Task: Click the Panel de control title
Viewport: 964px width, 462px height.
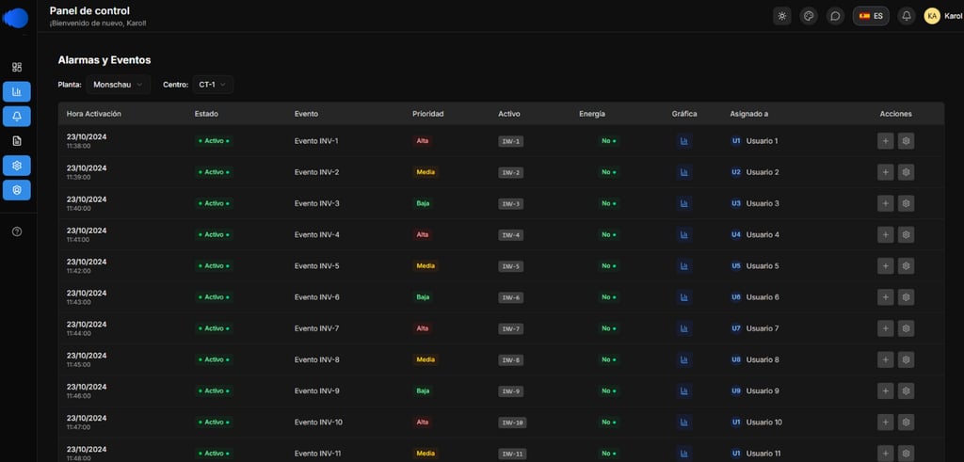Action: tap(89, 10)
